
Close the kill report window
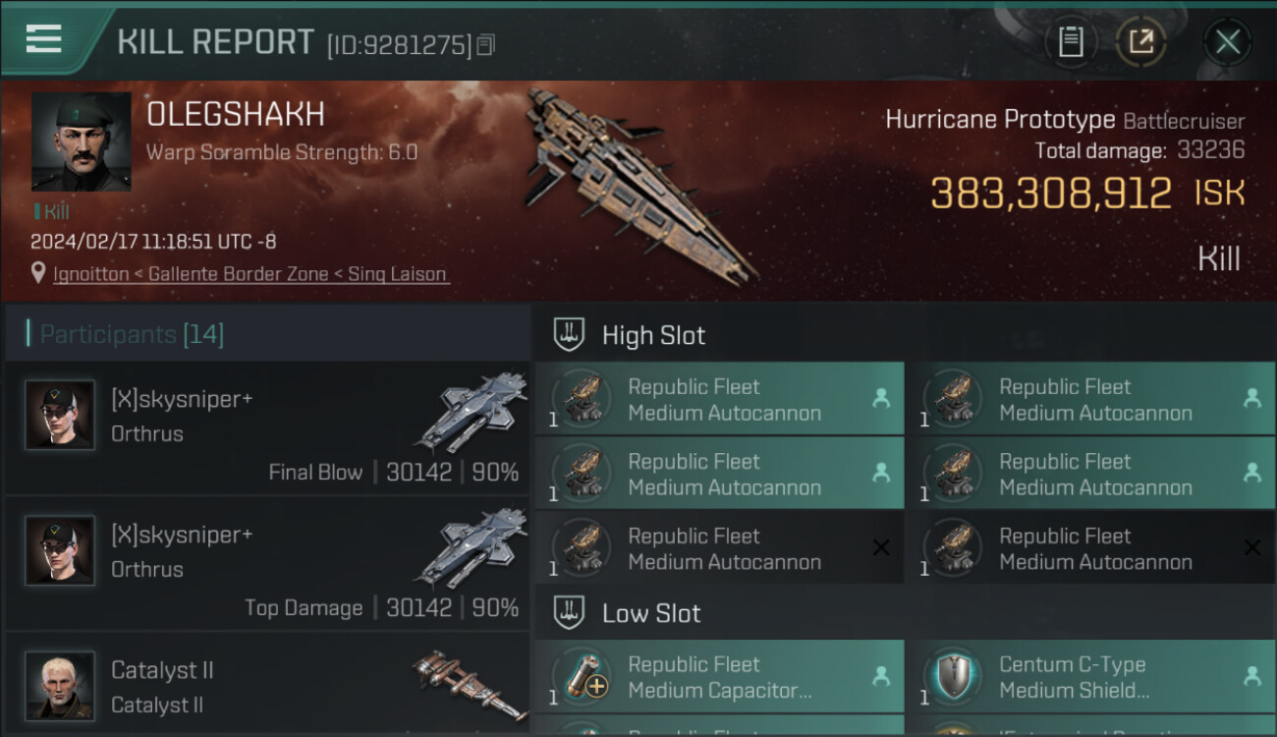[x=1227, y=42]
